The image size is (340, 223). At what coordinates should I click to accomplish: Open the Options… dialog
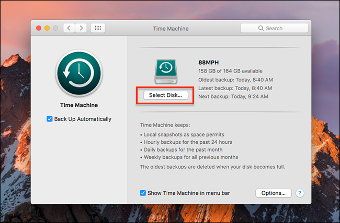273,193
